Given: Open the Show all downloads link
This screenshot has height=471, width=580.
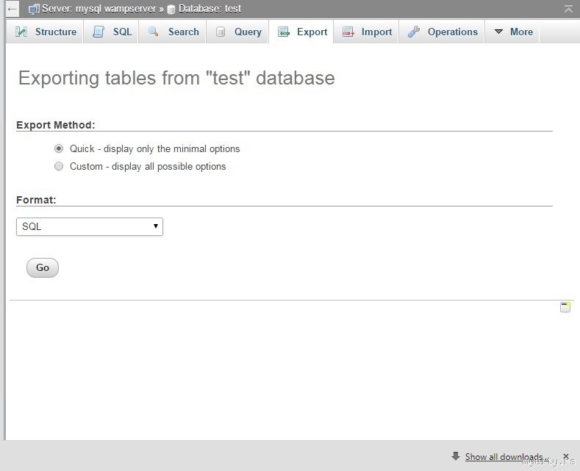Looking at the screenshot, I should (506, 457).
